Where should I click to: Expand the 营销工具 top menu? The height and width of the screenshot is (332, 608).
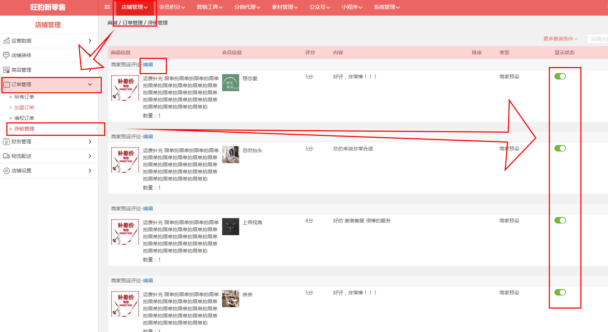(x=209, y=7)
